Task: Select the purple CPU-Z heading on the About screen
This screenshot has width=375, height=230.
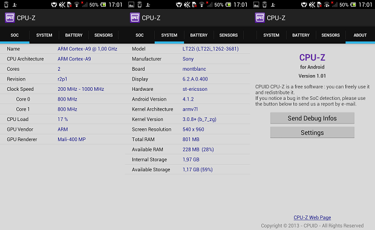Action: (x=312, y=57)
